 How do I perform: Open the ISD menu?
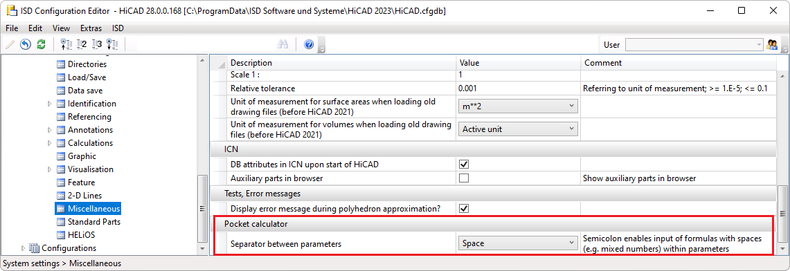tap(118, 28)
